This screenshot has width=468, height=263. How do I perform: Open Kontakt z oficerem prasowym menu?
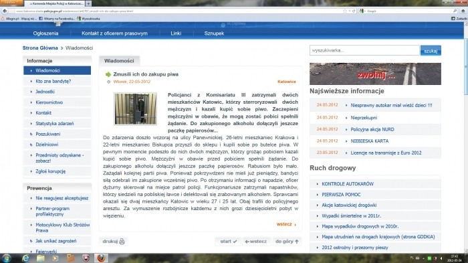(114, 33)
